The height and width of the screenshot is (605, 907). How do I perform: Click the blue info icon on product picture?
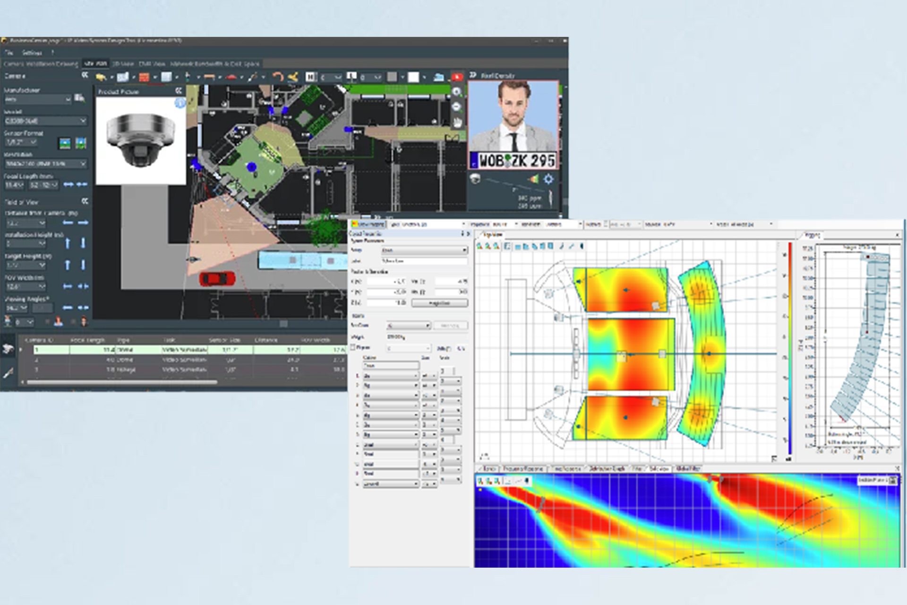pyautogui.click(x=180, y=103)
